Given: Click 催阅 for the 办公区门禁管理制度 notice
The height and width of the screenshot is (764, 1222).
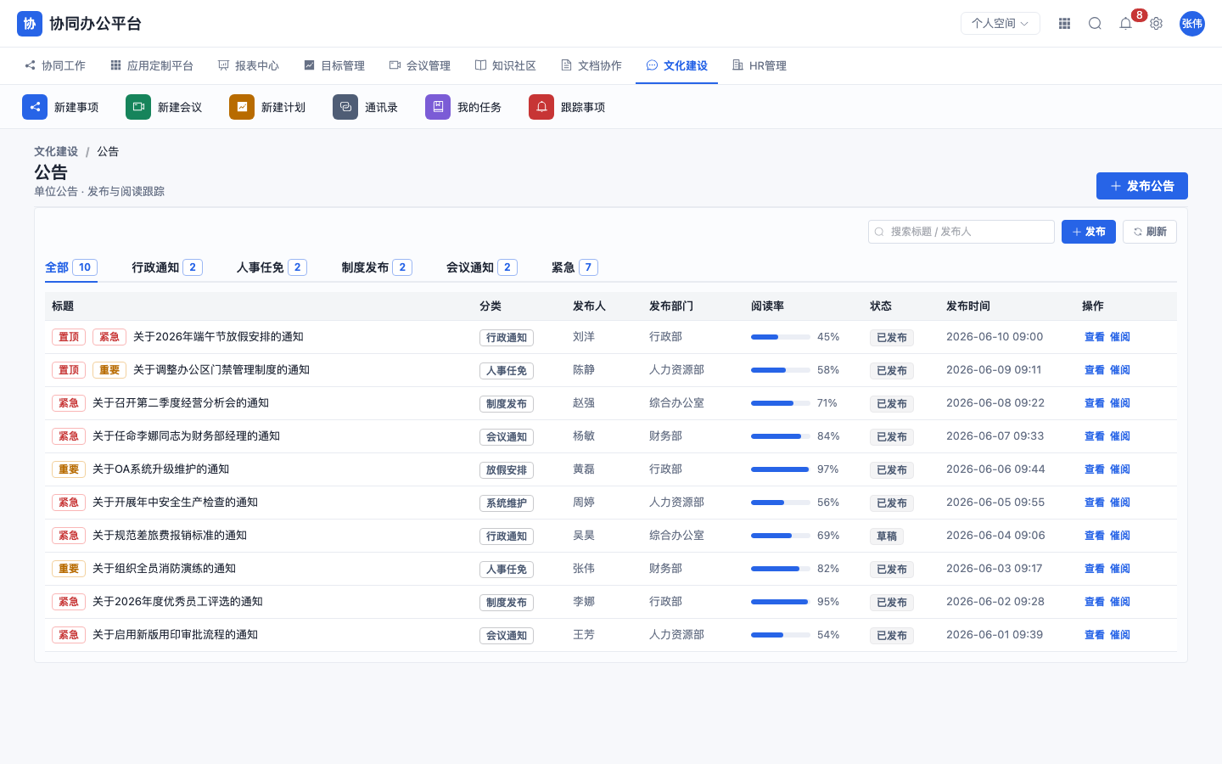Looking at the screenshot, I should 1120,370.
